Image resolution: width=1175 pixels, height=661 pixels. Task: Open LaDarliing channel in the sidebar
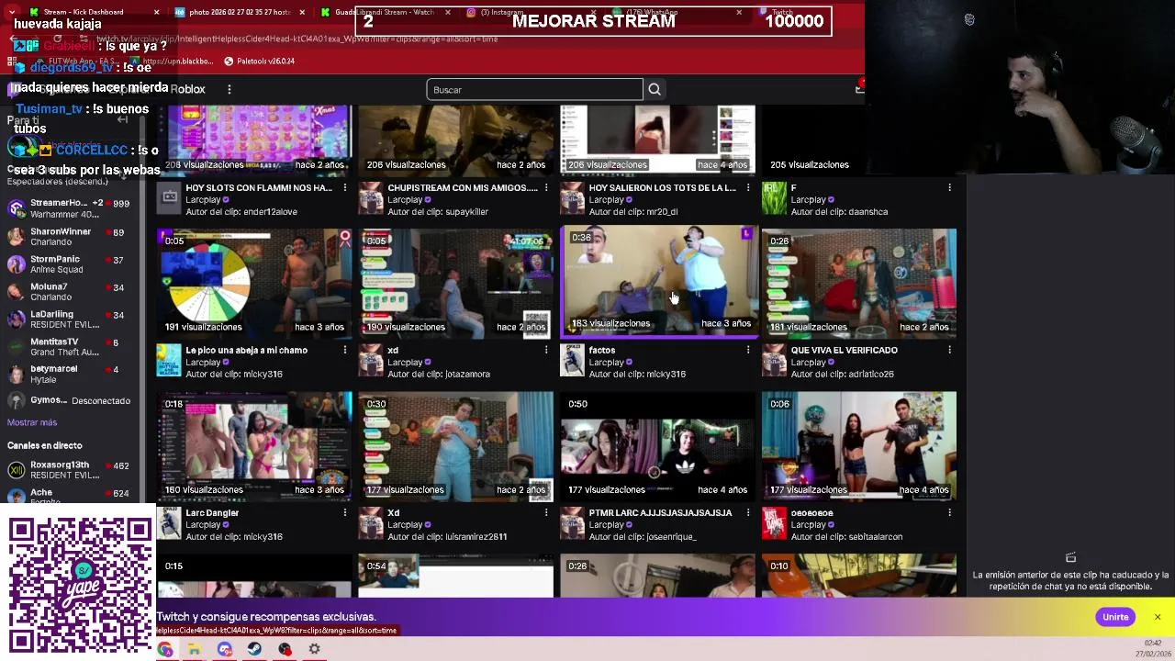[x=69, y=319]
